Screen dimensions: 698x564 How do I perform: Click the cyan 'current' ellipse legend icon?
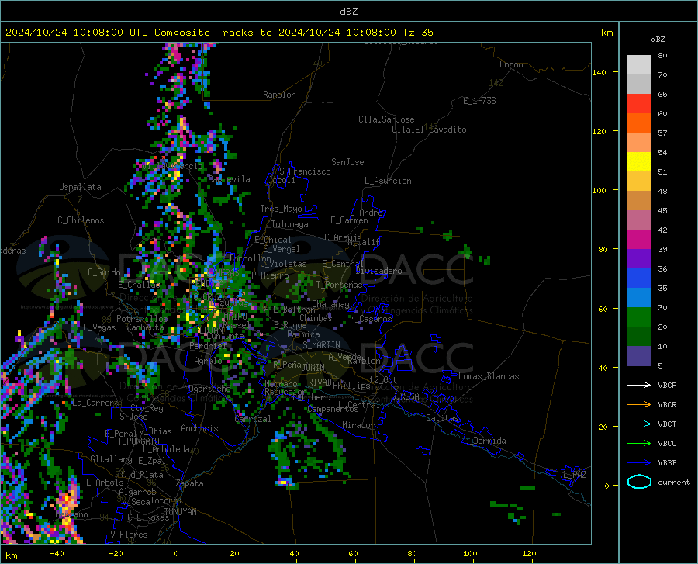[x=639, y=482]
